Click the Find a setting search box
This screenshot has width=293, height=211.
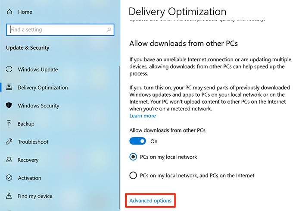[56, 30]
